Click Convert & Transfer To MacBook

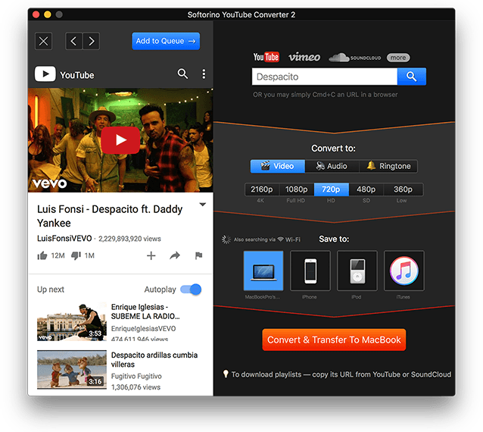click(x=334, y=340)
